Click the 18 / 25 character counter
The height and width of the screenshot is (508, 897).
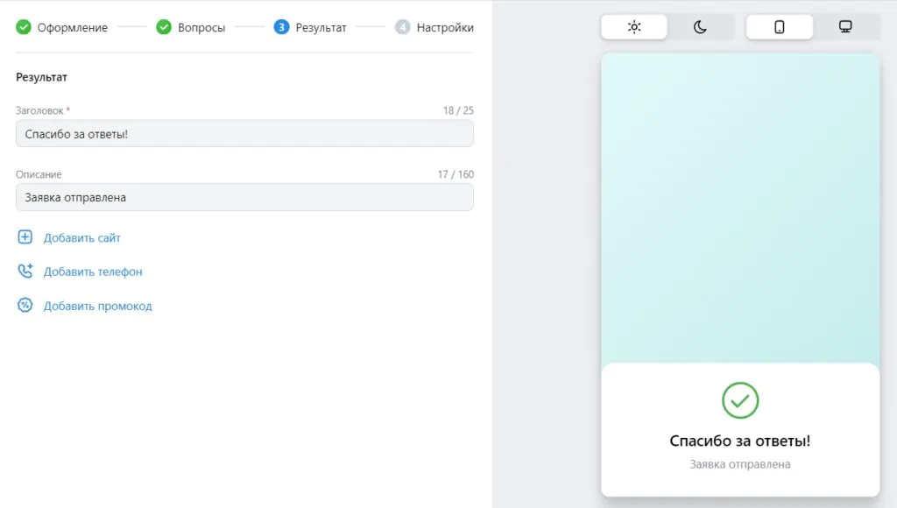(x=458, y=110)
